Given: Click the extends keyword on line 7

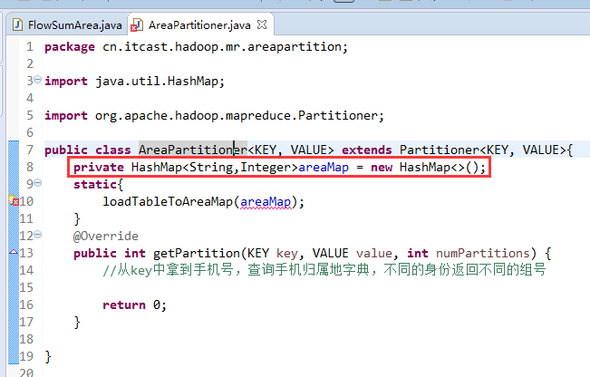Looking at the screenshot, I should pyautogui.click(x=367, y=150).
